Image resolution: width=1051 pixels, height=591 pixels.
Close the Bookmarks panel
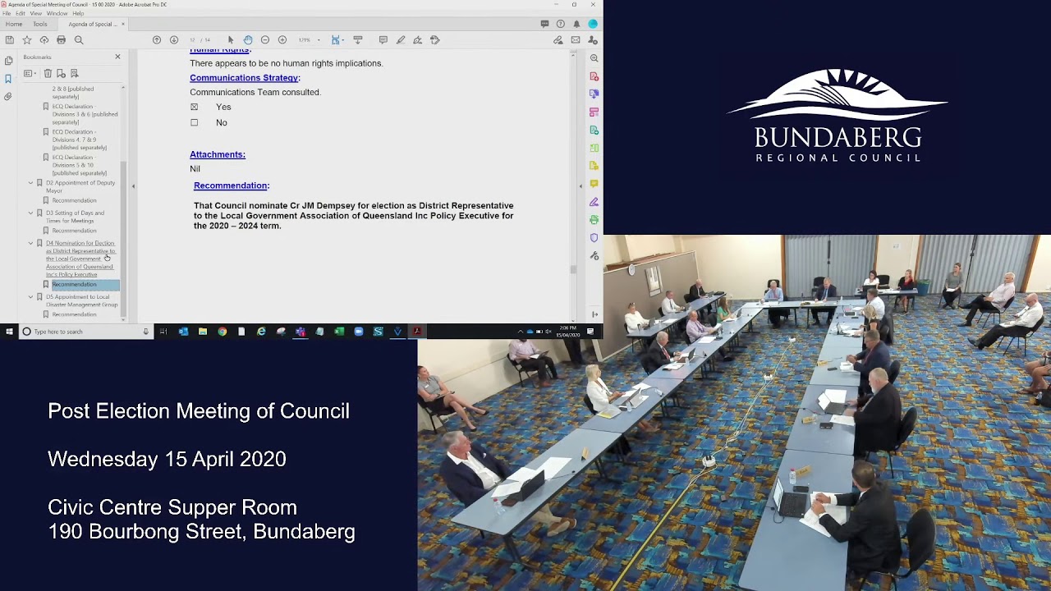pyautogui.click(x=117, y=57)
